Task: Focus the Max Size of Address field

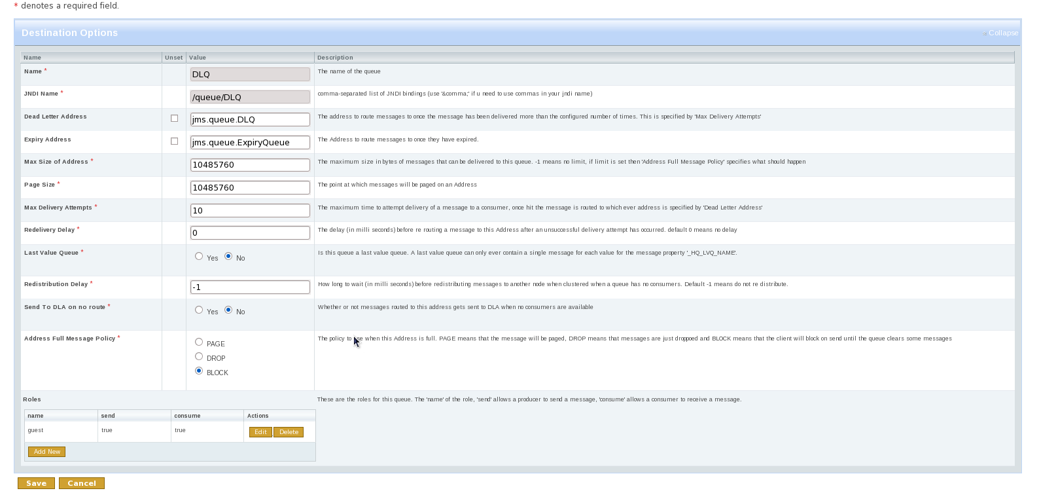Action: pos(250,165)
